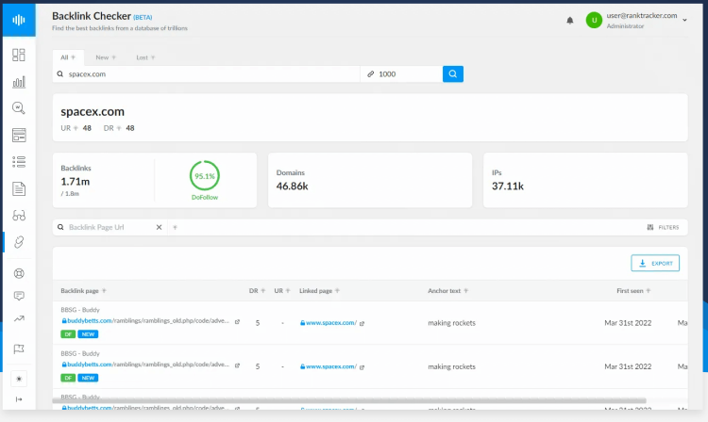Open notifications bell icon
This screenshot has height=422, width=708.
click(x=570, y=21)
